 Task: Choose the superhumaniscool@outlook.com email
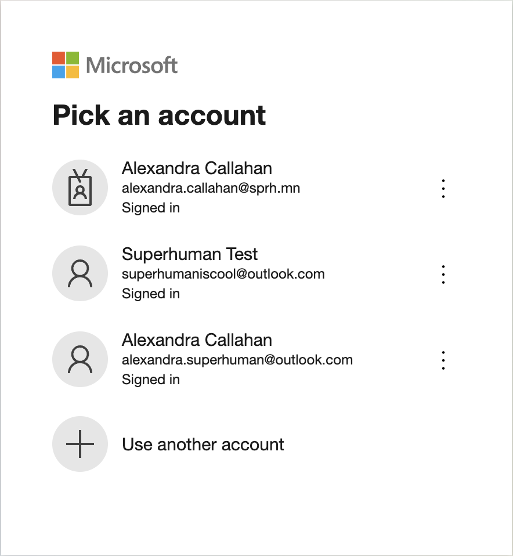(x=223, y=274)
